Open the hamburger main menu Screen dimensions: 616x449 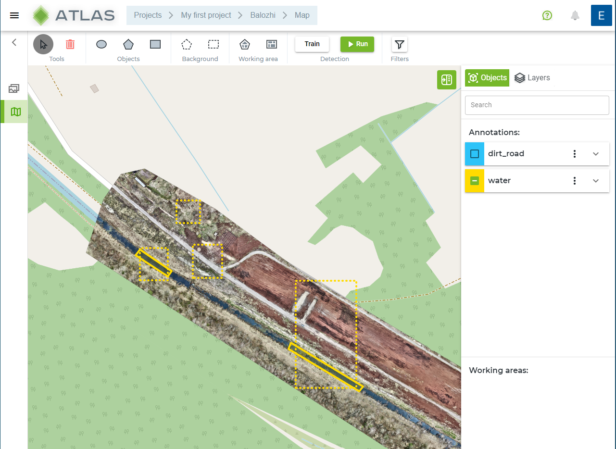[x=14, y=15]
